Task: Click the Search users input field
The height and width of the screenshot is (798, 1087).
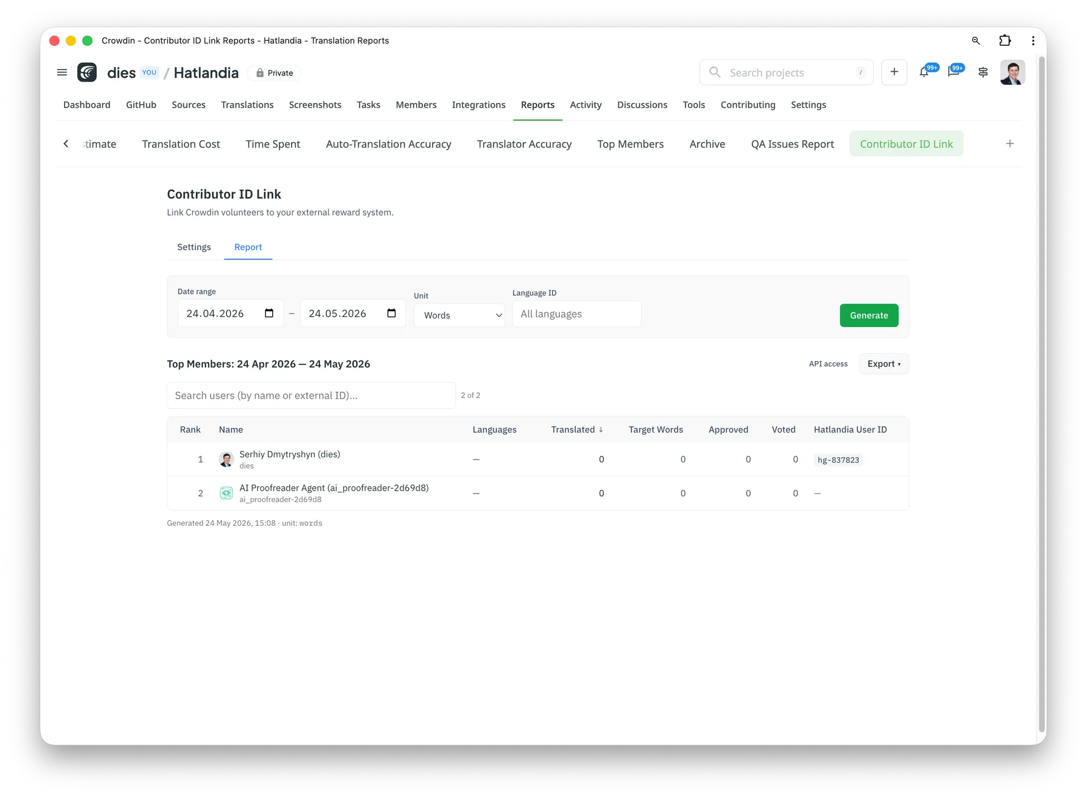Action: (x=311, y=396)
